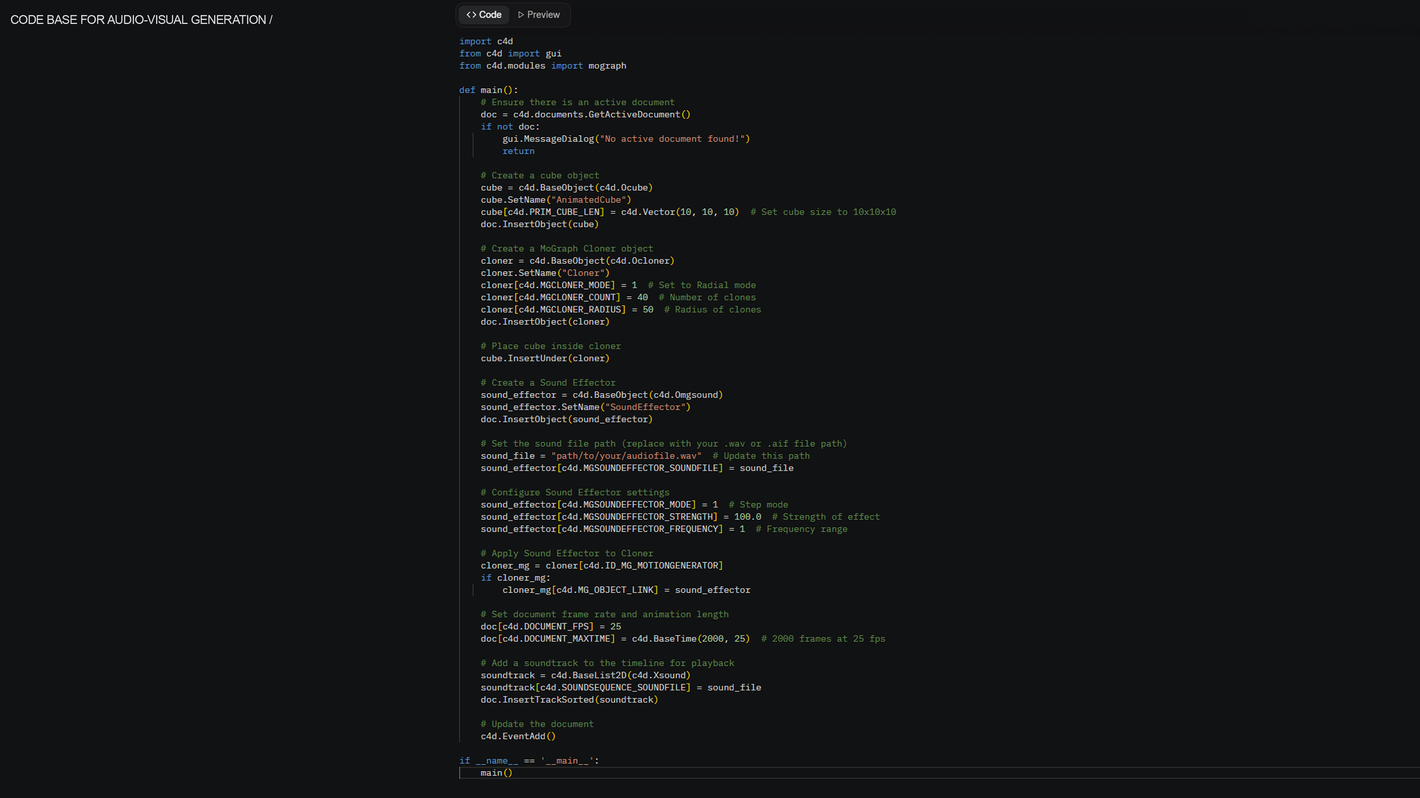The width and height of the screenshot is (1420, 798).
Task: Click the MG_OBJECT_LINK assignment line
Action: click(x=625, y=590)
